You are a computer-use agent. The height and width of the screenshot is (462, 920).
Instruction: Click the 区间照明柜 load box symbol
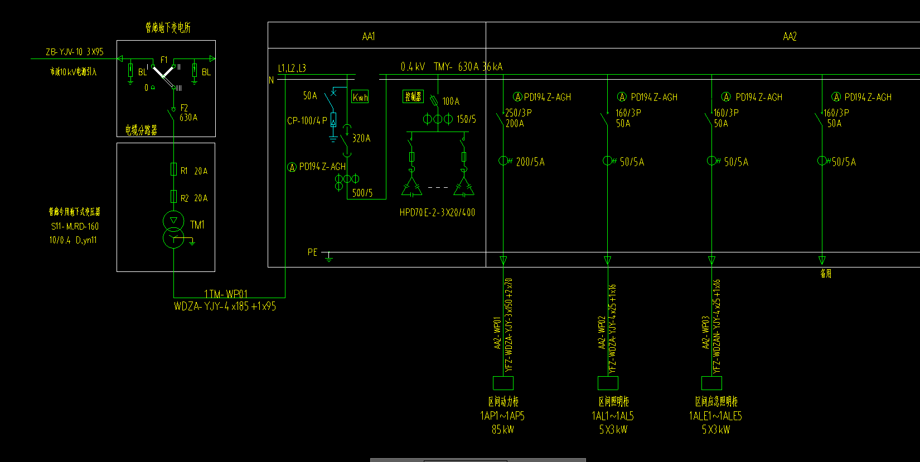coord(608,383)
